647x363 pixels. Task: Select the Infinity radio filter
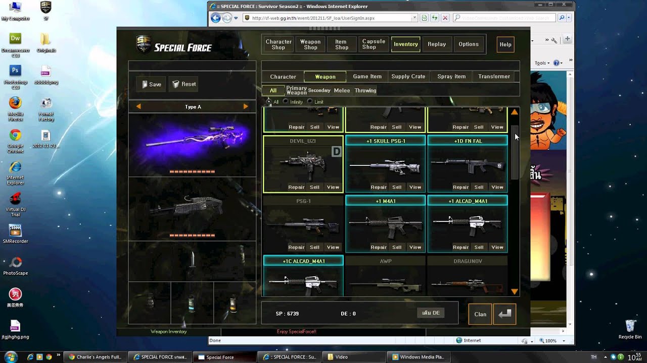286,102
